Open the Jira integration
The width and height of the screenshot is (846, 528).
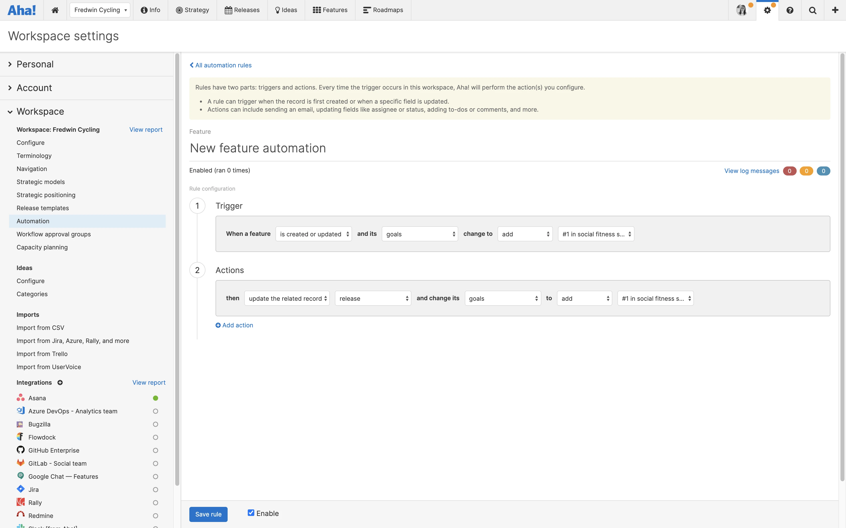[x=33, y=490]
